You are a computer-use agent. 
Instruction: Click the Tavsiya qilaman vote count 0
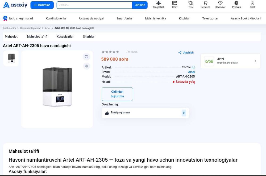point(184,113)
